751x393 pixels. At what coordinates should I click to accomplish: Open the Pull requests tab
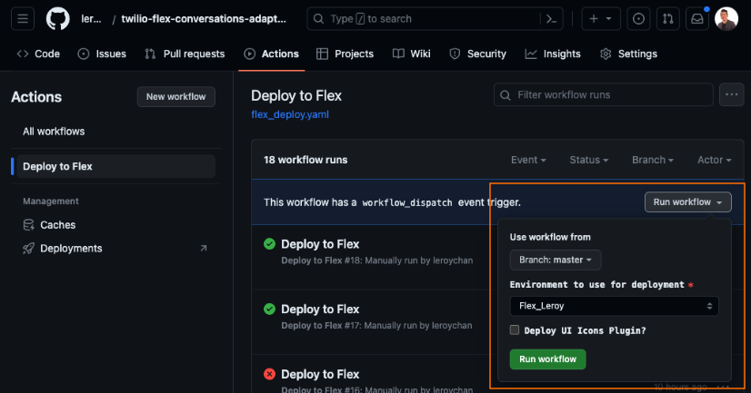[185, 54]
